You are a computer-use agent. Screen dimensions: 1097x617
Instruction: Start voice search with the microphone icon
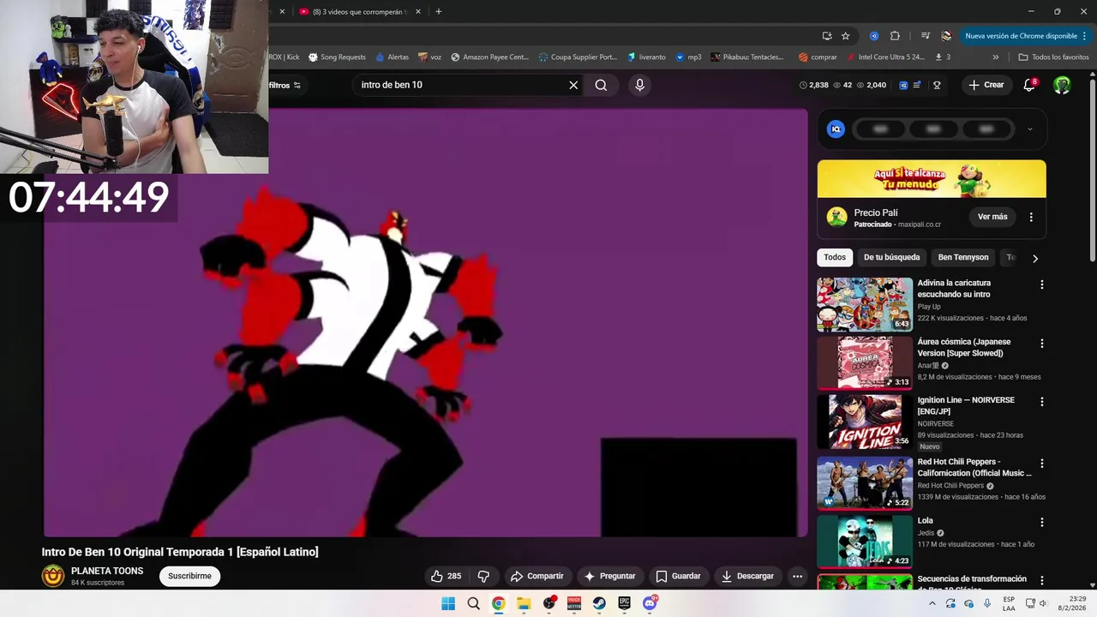click(x=639, y=85)
